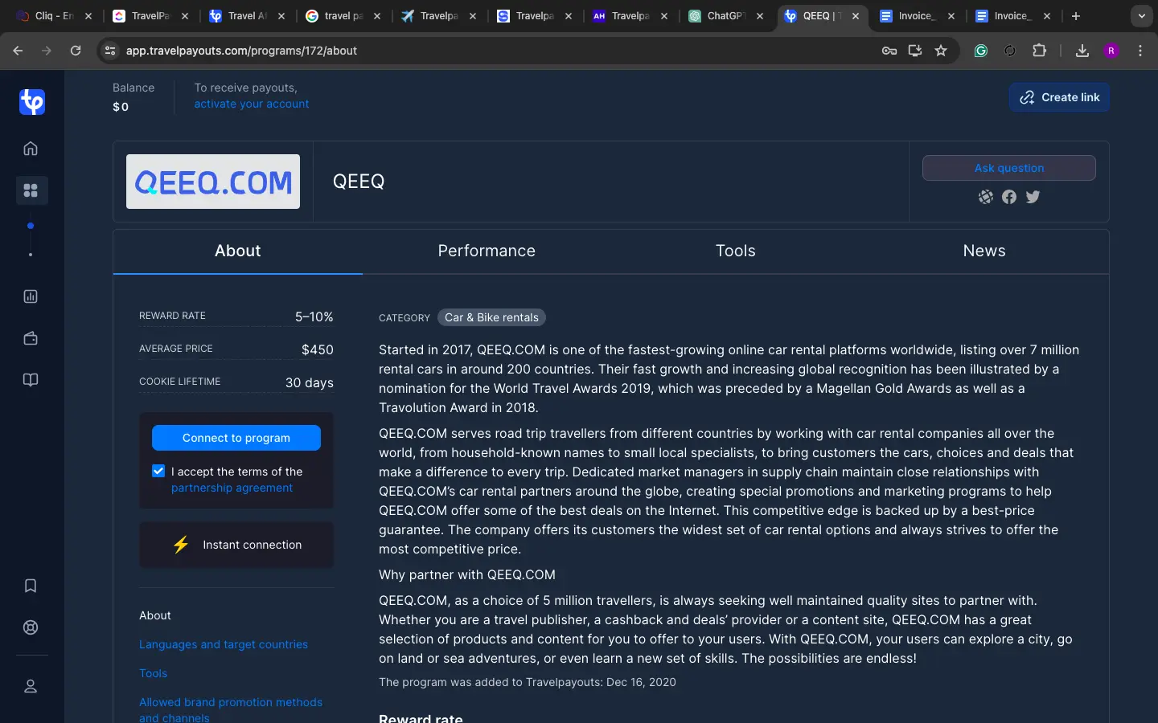
Task: Toggle the accept terms checkbox
Action: coord(158,472)
